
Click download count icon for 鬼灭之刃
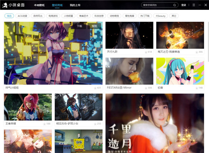[196, 52]
